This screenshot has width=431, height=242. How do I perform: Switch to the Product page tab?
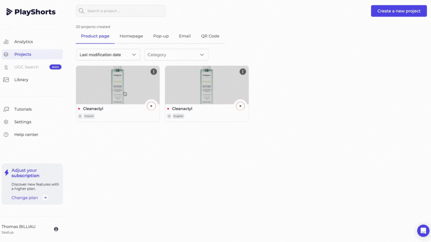click(x=95, y=36)
